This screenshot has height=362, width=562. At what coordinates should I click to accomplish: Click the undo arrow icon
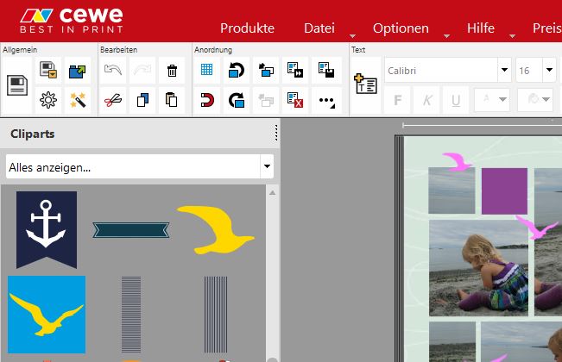[x=113, y=70]
